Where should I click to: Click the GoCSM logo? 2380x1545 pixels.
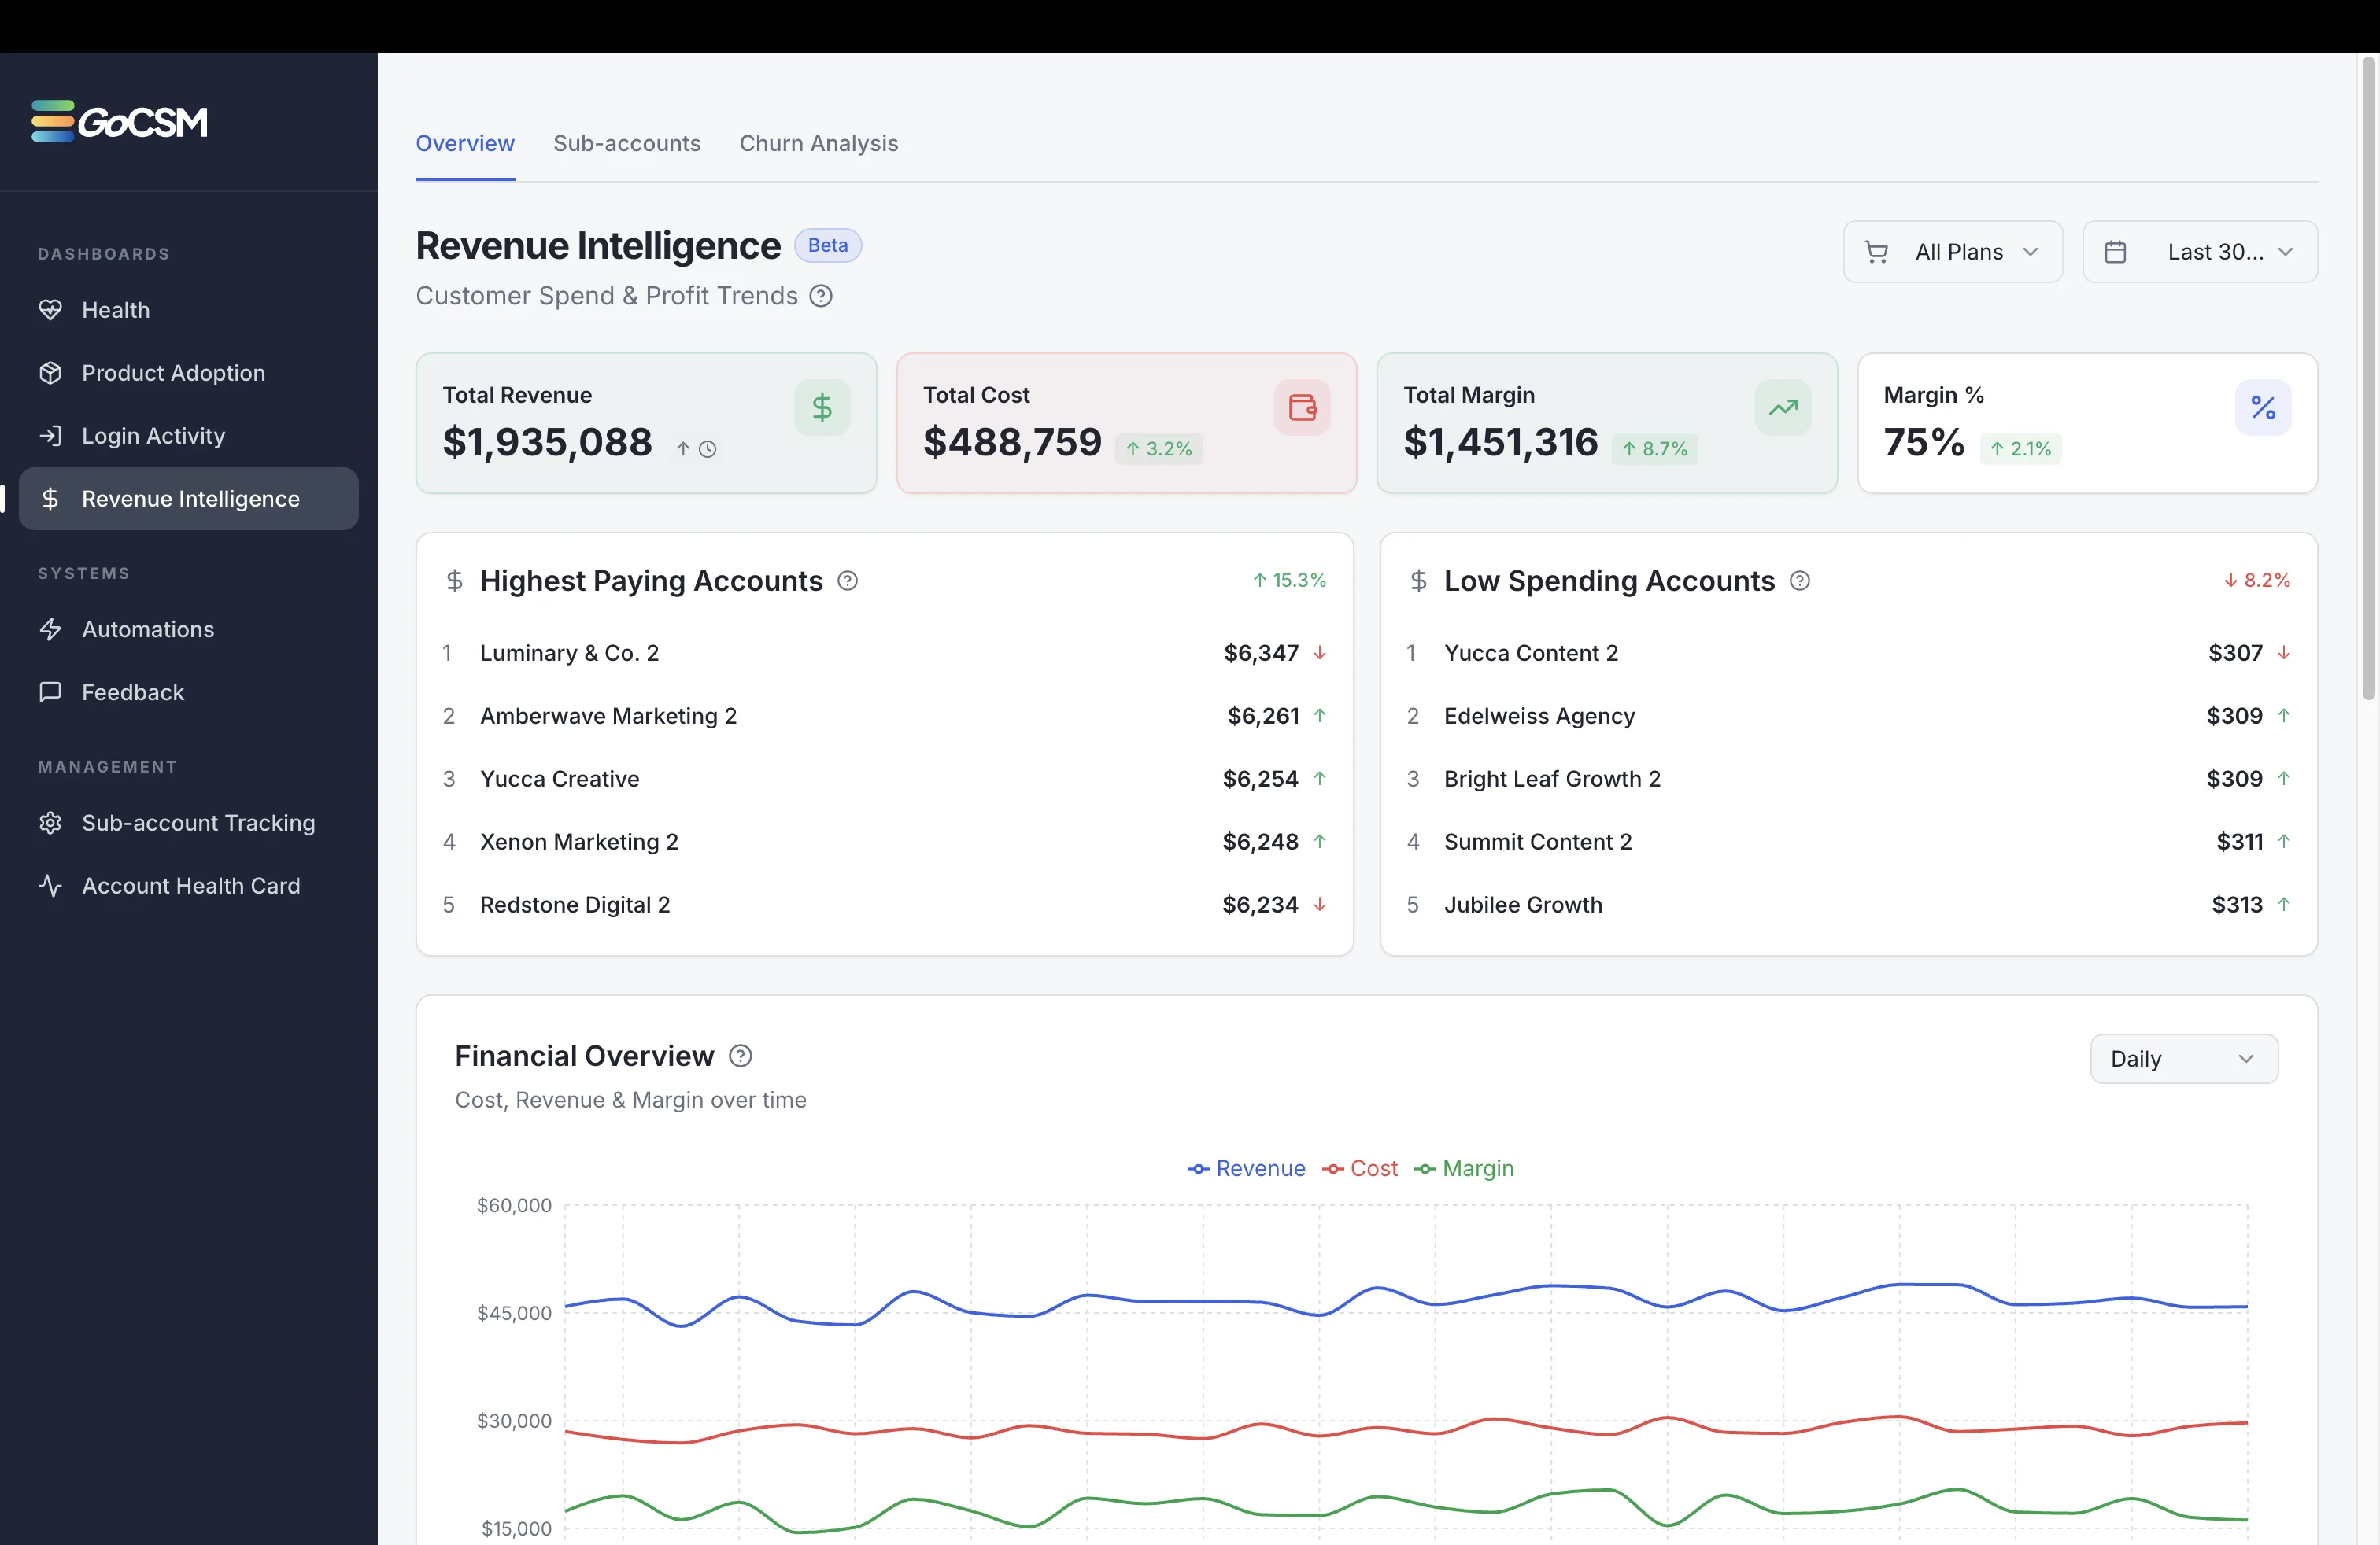pos(120,122)
